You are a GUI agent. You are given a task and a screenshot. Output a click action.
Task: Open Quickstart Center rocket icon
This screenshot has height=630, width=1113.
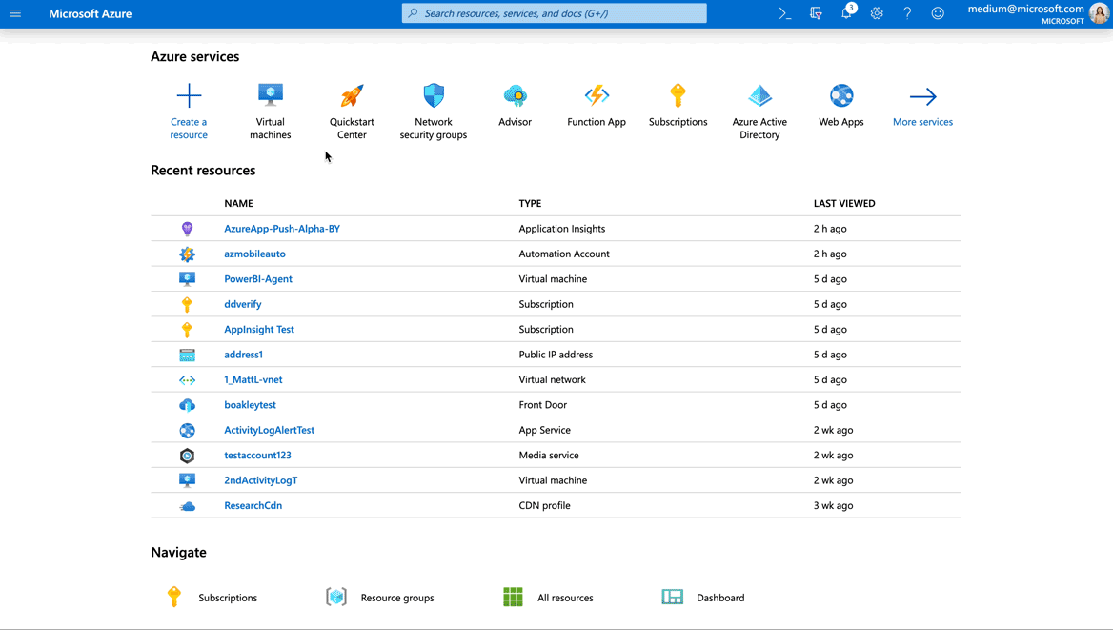pos(352,95)
